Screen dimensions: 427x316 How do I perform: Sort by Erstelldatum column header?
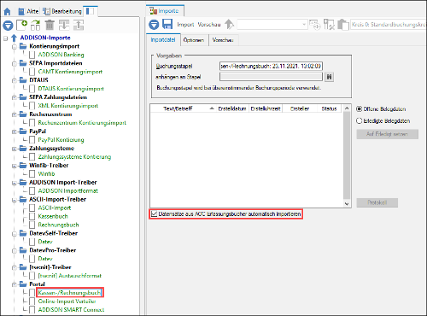coord(232,108)
